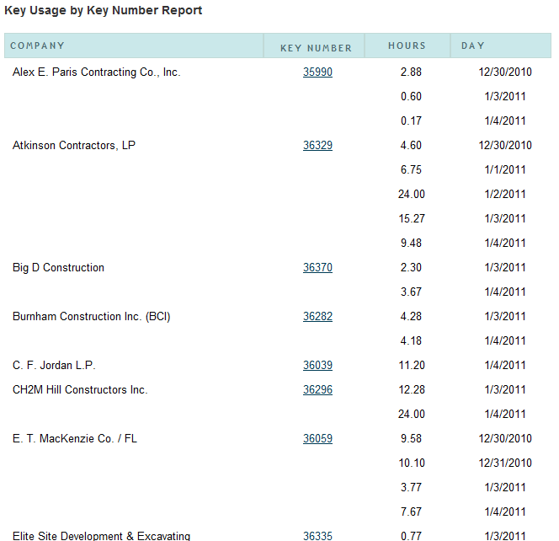Click the Company column header
Viewport: 559px width, 541px height.
pos(37,46)
